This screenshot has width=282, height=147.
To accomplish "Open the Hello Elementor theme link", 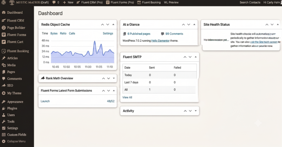I will coord(160,41).
